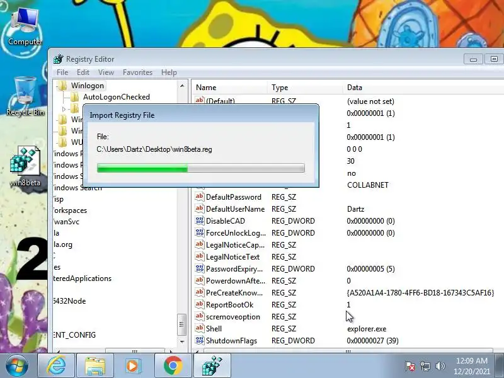Viewport: 504px width, 378px height.
Task: Click the ReportBootOk value icon
Action: coord(199,304)
